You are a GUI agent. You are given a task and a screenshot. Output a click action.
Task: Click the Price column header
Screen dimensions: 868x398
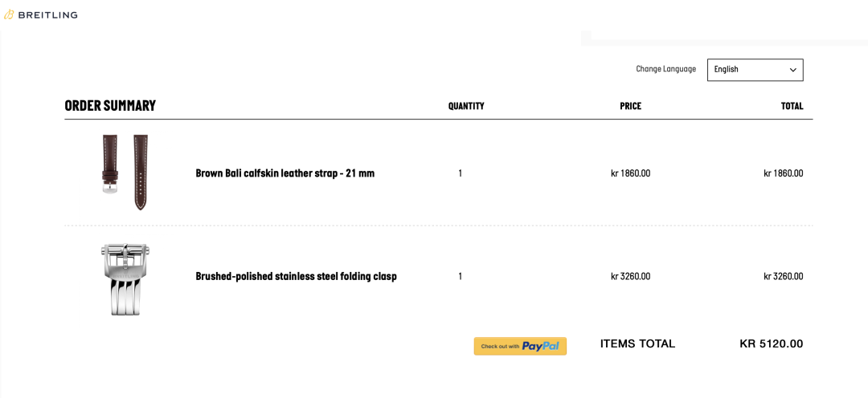click(x=630, y=106)
